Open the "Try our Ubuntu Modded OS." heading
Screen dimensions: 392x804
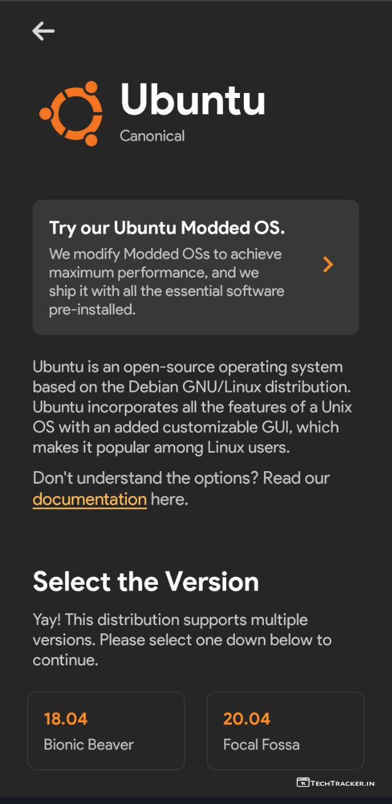167,227
